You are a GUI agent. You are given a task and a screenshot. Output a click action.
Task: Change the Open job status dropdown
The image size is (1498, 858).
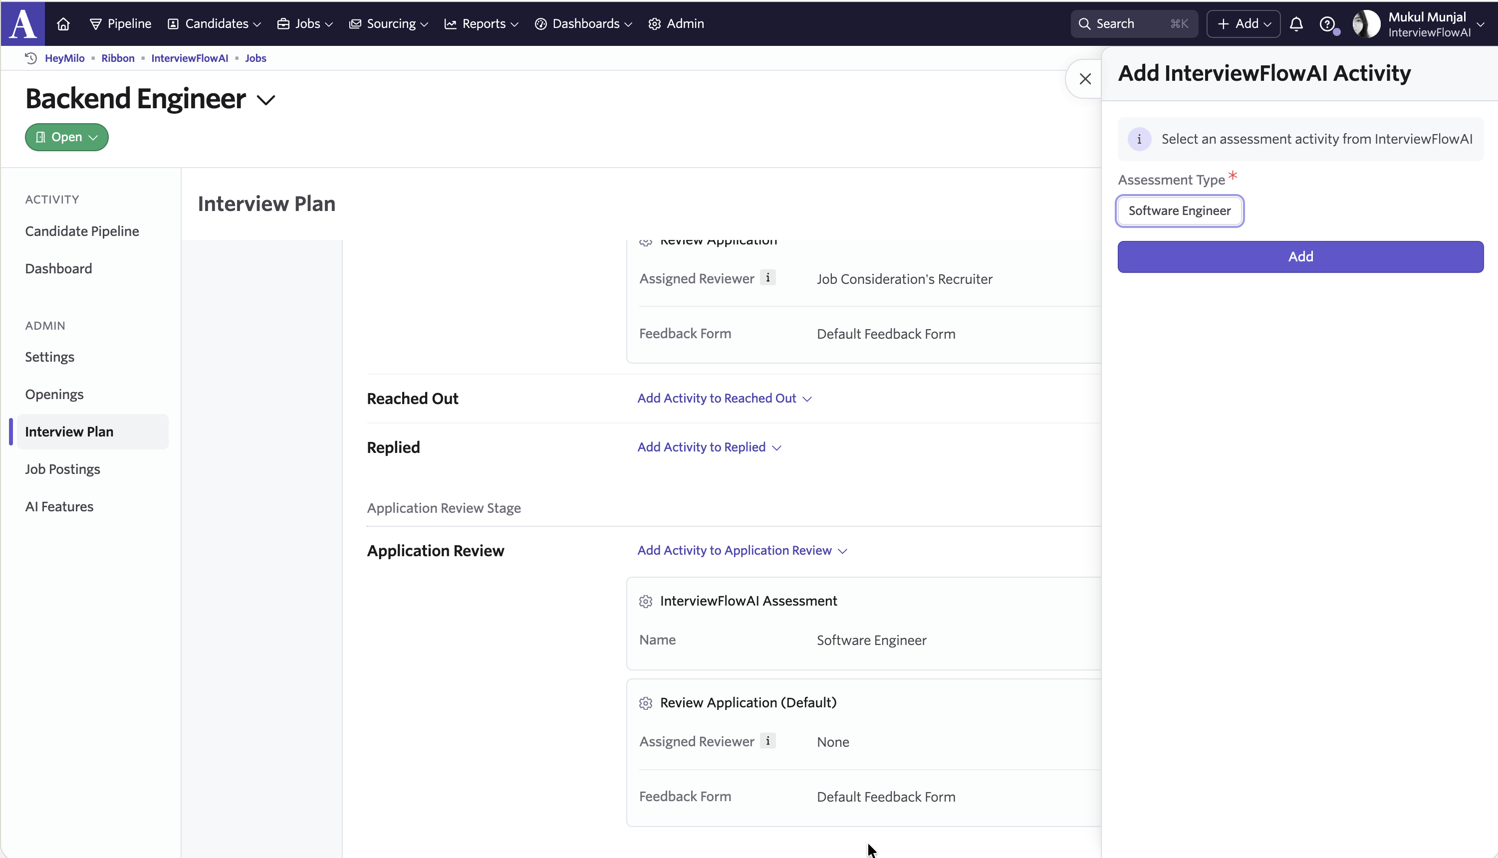66,137
